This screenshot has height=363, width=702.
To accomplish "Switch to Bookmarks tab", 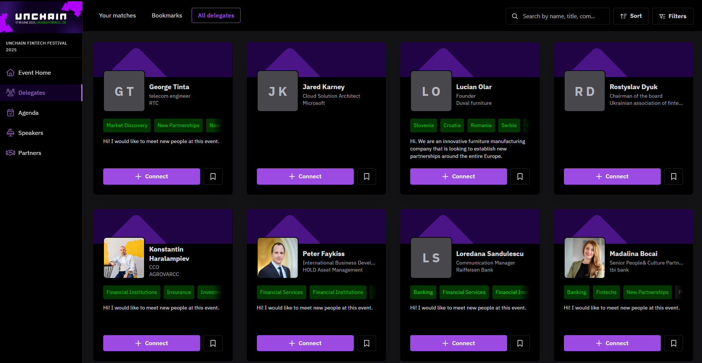I will [x=167, y=16].
